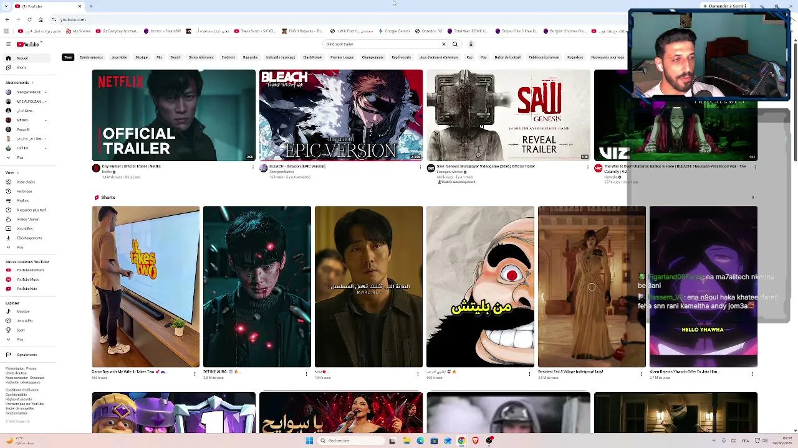Clear the search box text

pyautogui.click(x=443, y=44)
